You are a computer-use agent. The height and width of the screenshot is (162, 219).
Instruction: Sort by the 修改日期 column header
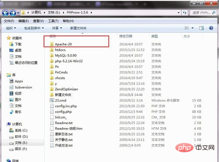click(x=126, y=36)
